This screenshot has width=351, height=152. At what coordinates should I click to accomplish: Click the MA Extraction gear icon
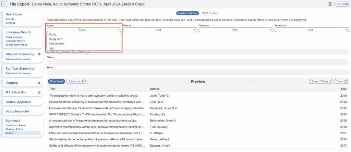click(x=39, y=93)
